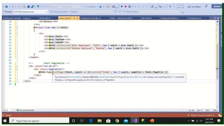Screen dimensions: 224x126
Task: Click the Show Next Statement arrow icon
Action: pyautogui.click(x=135, y=7)
